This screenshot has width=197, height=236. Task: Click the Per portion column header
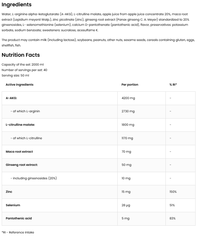[x=130, y=84]
